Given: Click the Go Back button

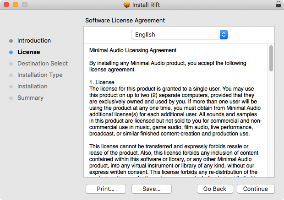Looking at the screenshot, I should point(215,189).
